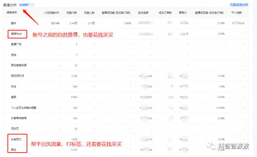Click the 1.53% conversion rate in 推荐feed row
Image resolution: width=257 pixels, height=157 pixels.
point(221,34)
